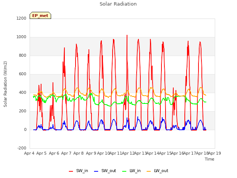Click the Solar Radiation (W/m2) axis title
The image size is (237, 178).
pyautogui.click(x=5, y=84)
